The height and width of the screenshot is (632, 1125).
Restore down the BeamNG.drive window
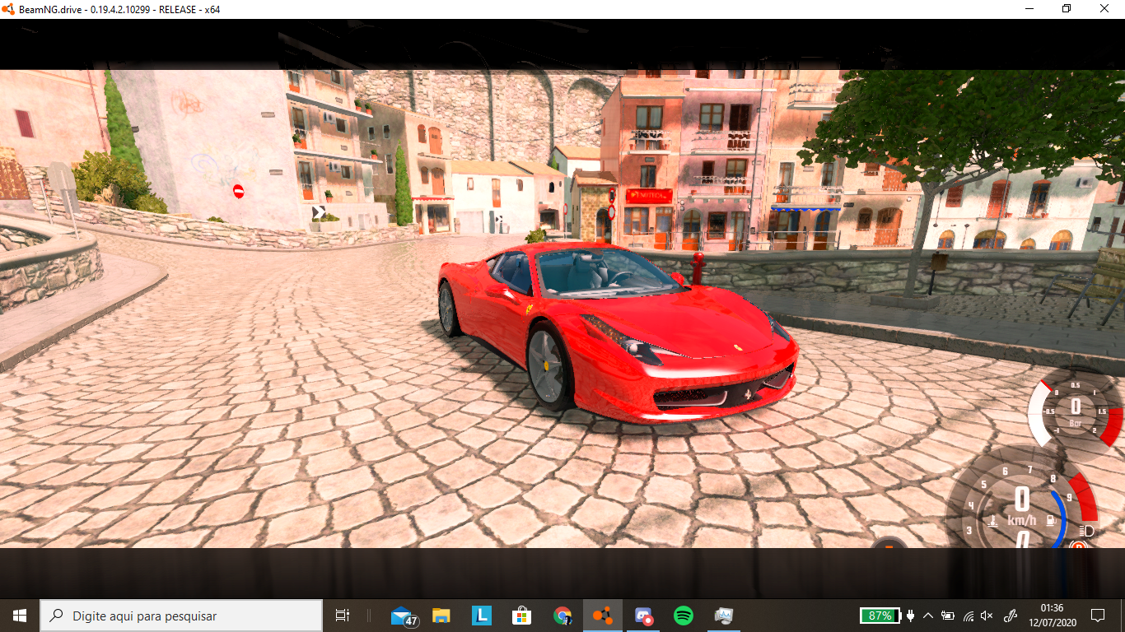click(x=1067, y=9)
